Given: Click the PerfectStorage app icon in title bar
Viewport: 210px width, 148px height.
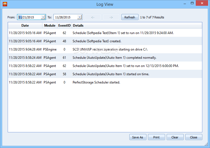Looking at the screenshot, I should tap(5, 4).
